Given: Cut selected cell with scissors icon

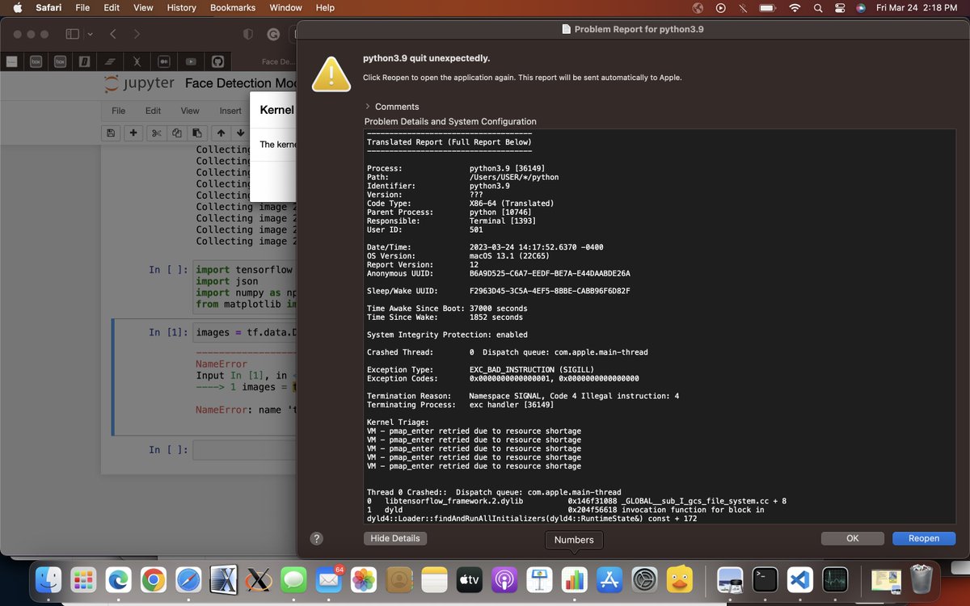Looking at the screenshot, I should point(157,133).
